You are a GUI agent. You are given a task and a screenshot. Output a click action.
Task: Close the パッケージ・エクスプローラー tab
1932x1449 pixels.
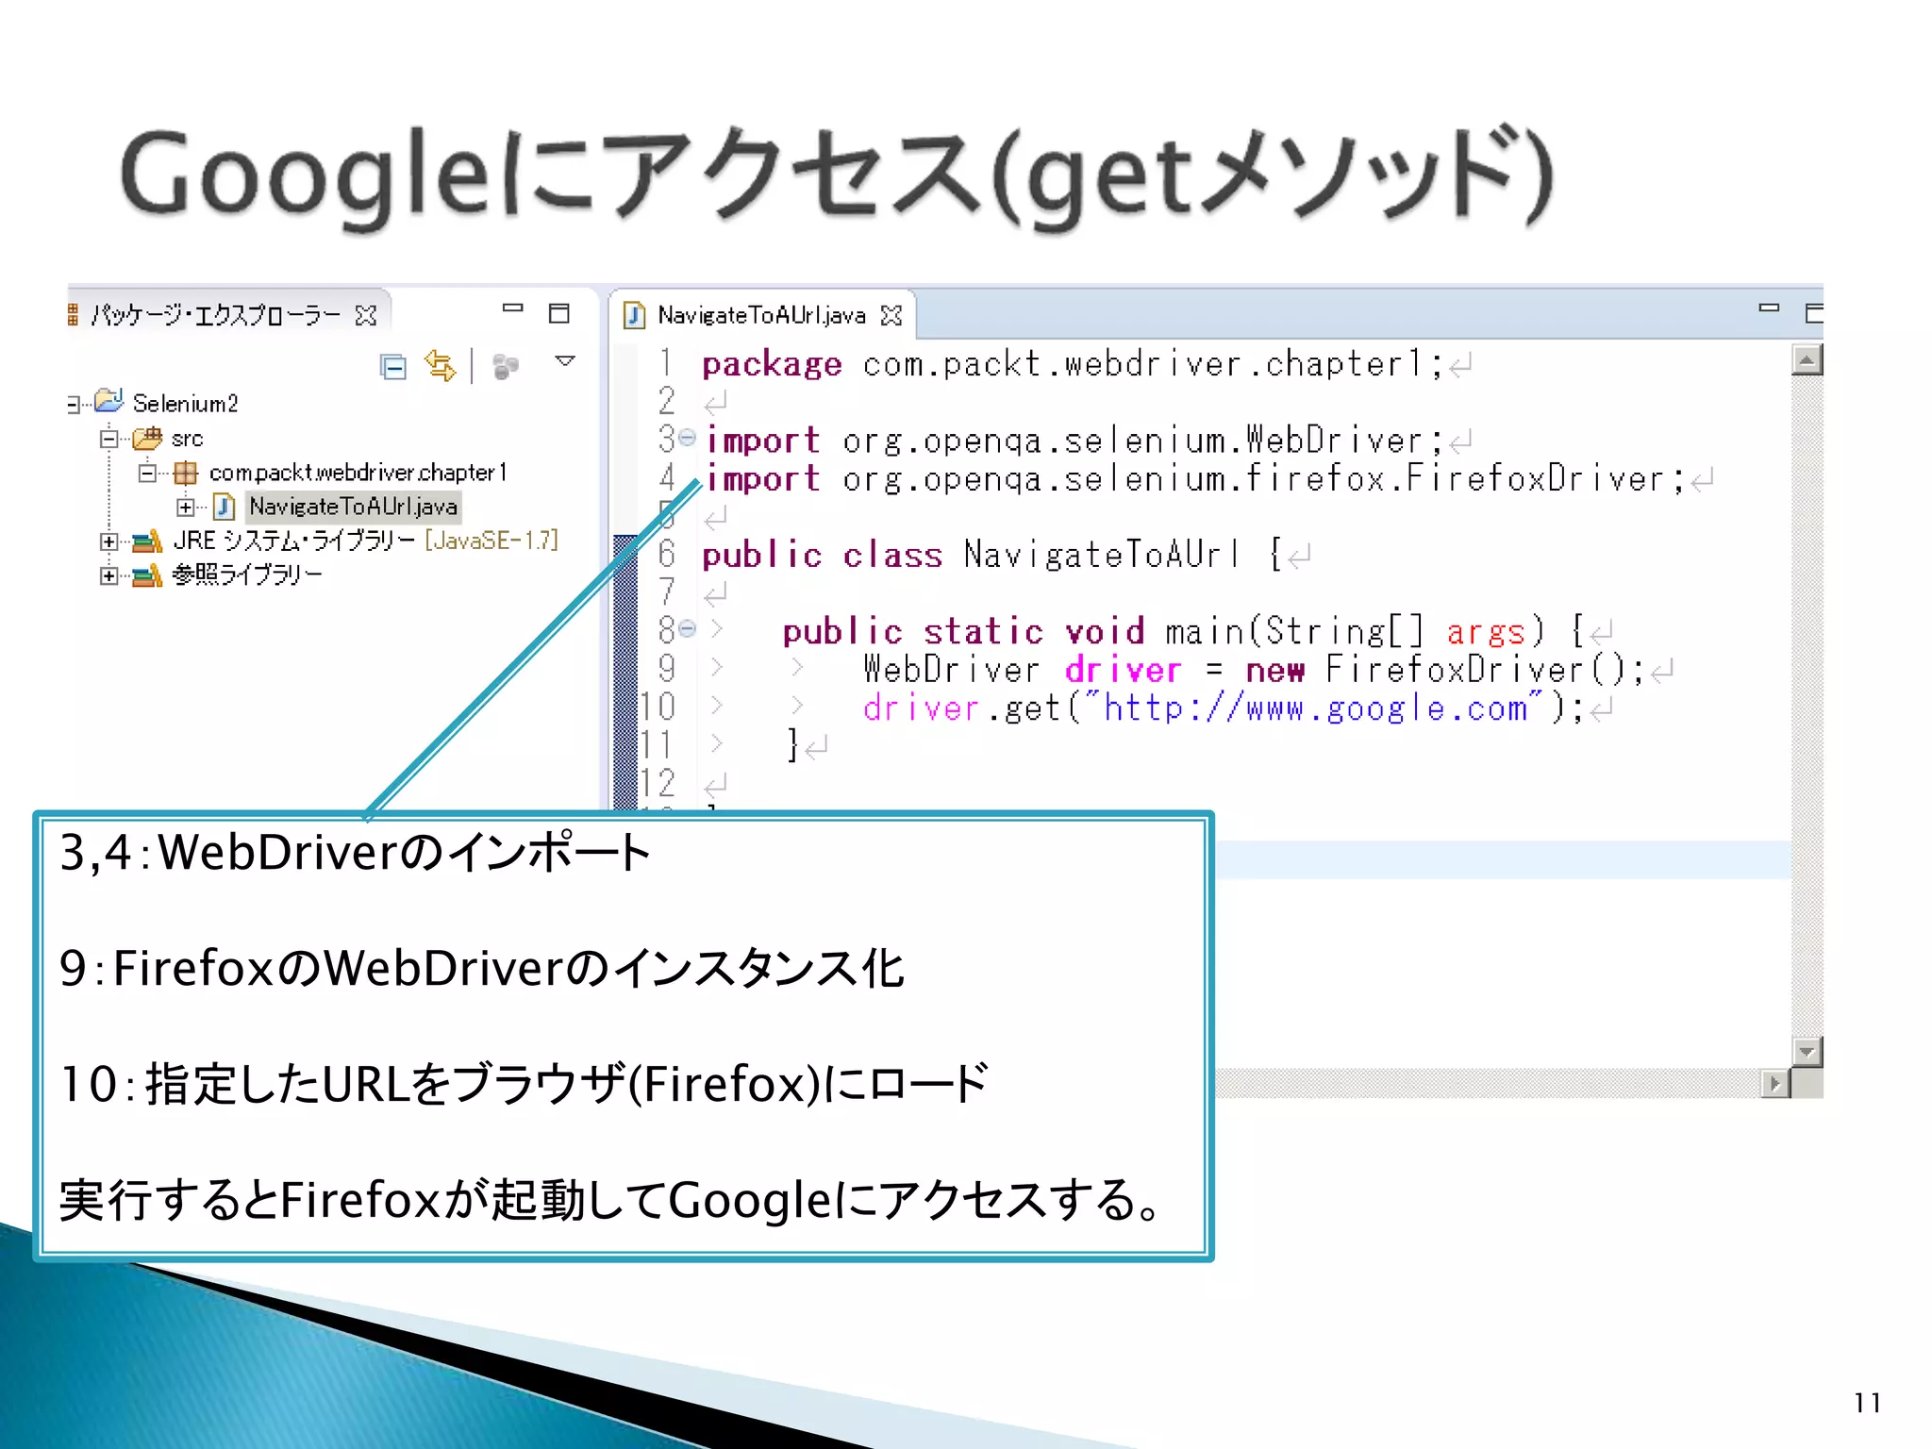pos(366,315)
